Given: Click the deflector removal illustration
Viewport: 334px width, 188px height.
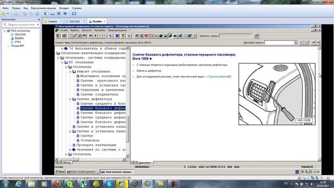Looking at the screenshot, I should 277,94.
